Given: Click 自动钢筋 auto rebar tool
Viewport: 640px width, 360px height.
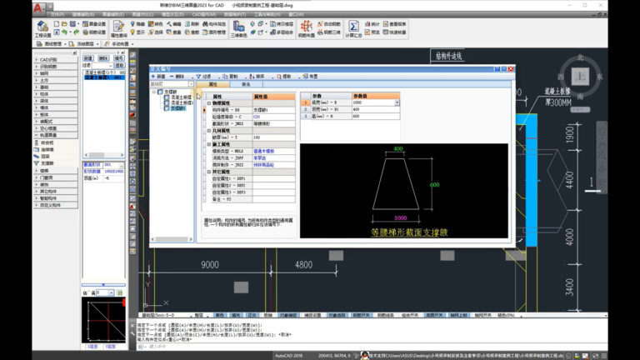Looking at the screenshot, I should coord(329,24).
